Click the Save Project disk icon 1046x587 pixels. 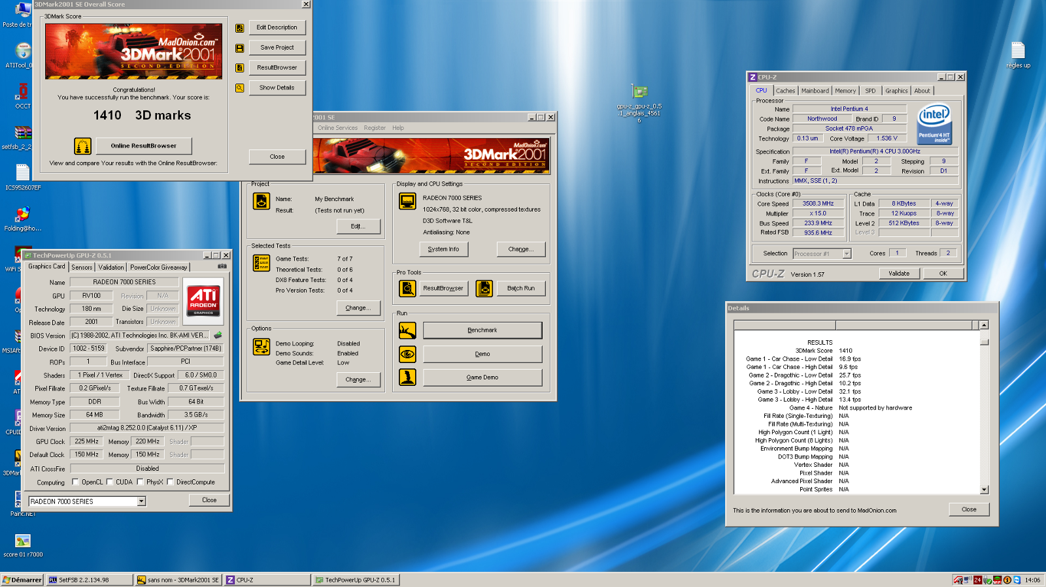(x=240, y=48)
